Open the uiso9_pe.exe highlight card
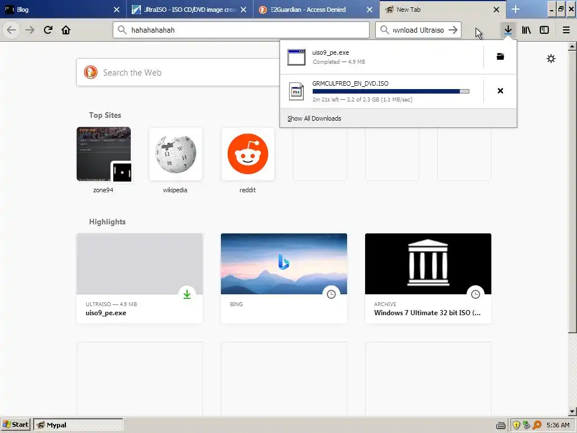The width and height of the screenshot is (577, 433). (x=140, y=279)
